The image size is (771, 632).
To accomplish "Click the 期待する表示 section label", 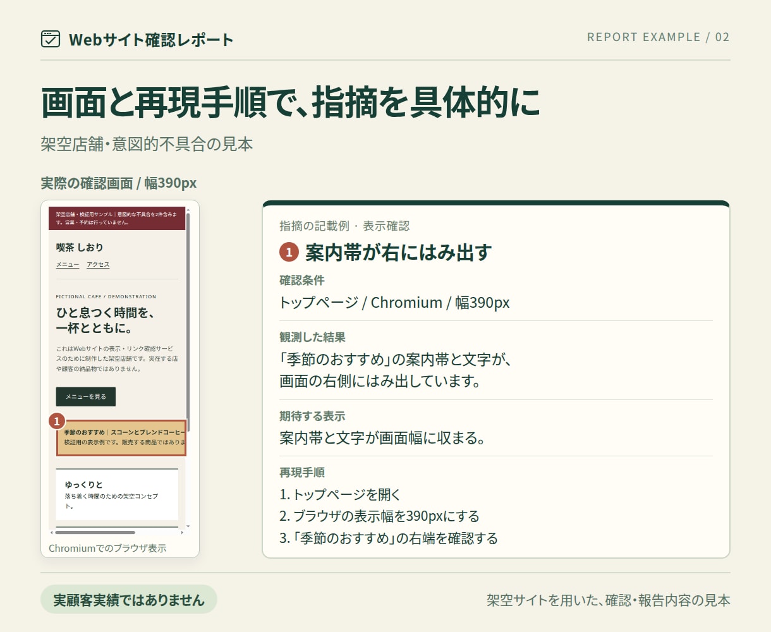I will point(312,416).
